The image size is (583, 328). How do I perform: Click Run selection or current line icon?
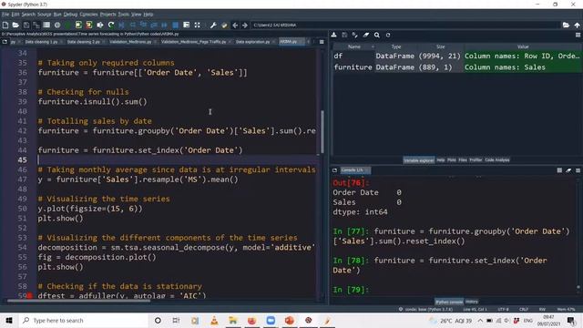point(100,25)
